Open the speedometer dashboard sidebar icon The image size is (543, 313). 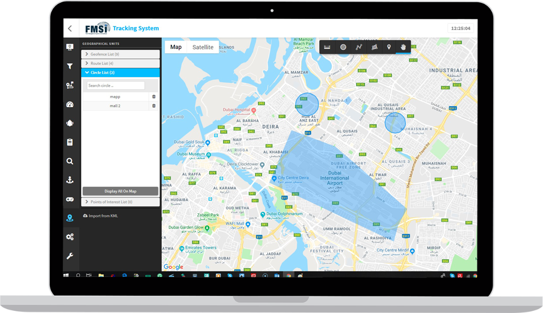[x=70, y=104]
